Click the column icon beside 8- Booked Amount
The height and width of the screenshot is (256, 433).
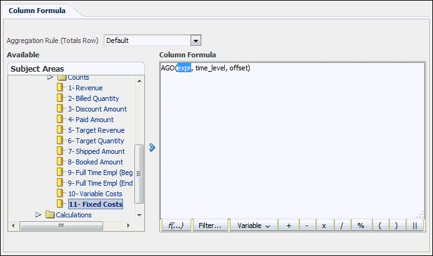tap(60, 161)
